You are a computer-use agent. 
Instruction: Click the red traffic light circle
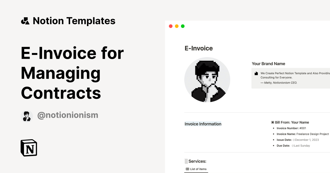tap(170, 26)
